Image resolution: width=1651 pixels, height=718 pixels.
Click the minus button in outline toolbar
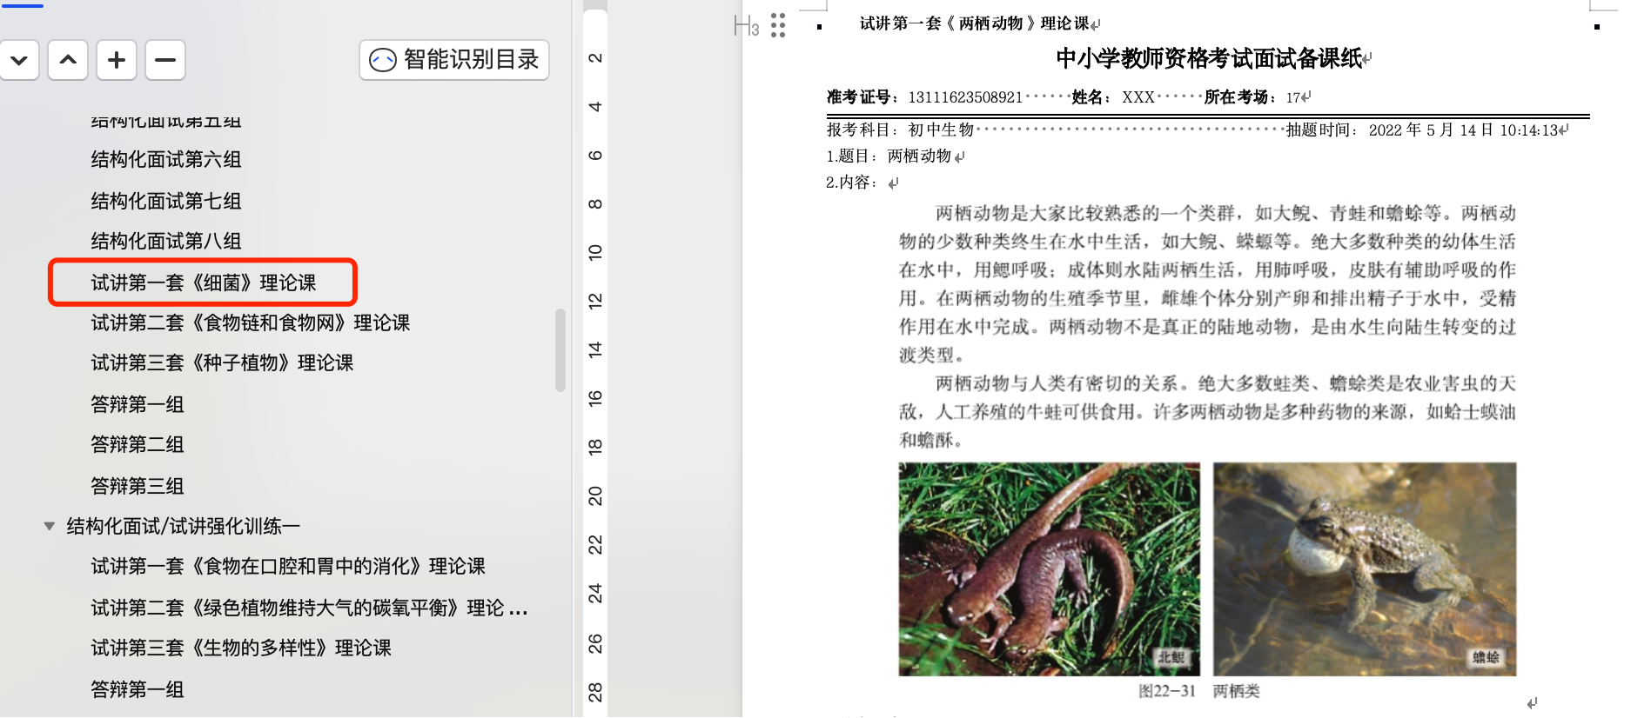165,60
